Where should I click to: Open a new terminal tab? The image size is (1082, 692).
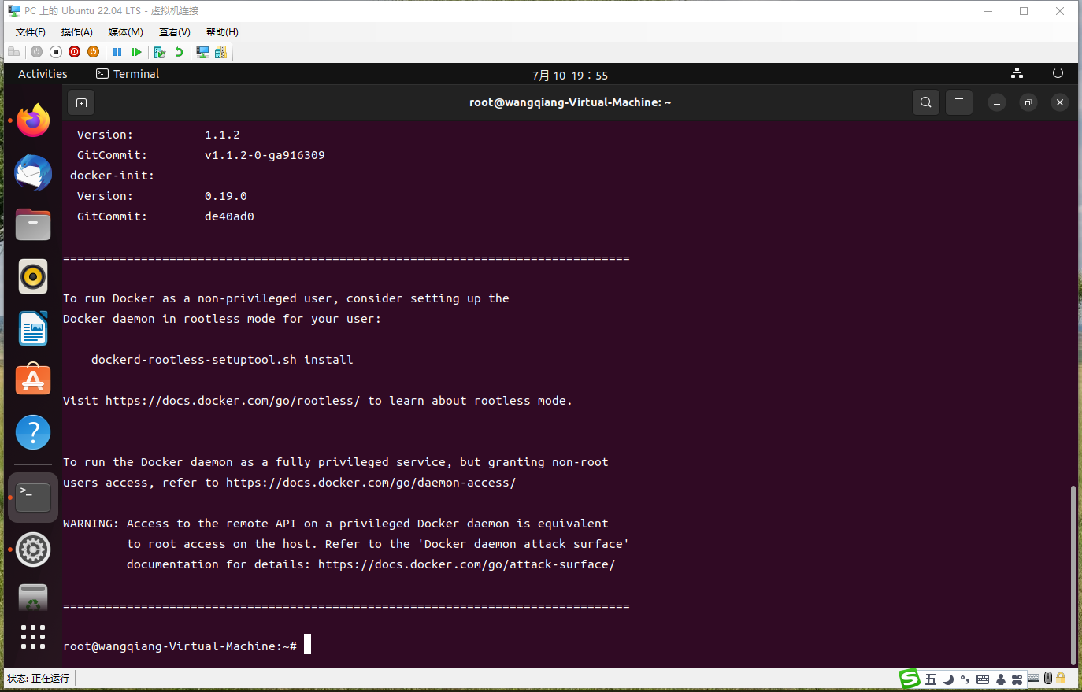click(81, 102)
